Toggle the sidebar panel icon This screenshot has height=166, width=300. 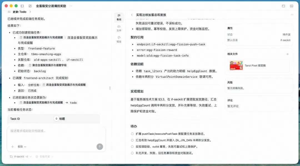pos(22,6)
